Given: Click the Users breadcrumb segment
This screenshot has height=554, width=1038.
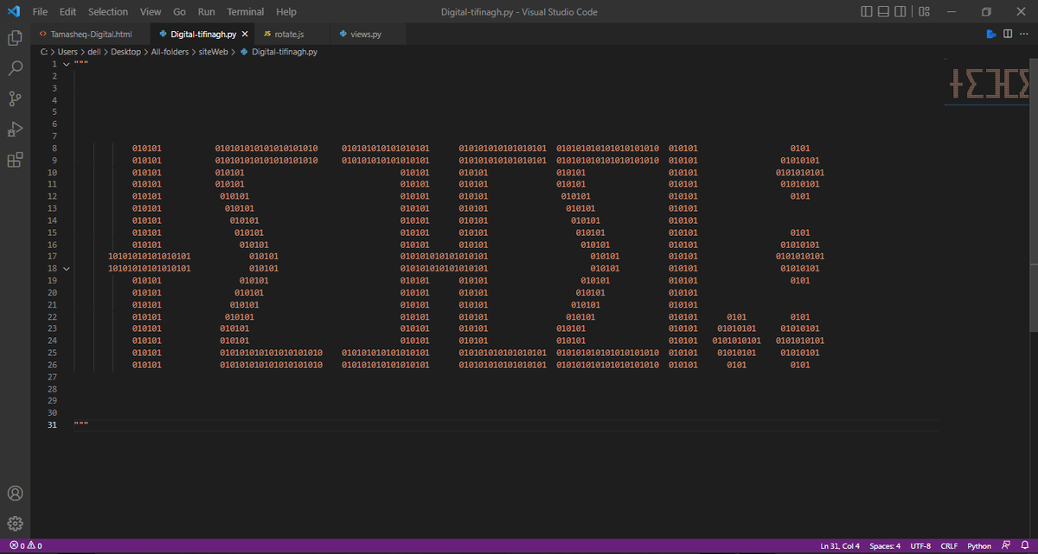Looking at the screenshot, I should 68,52.
